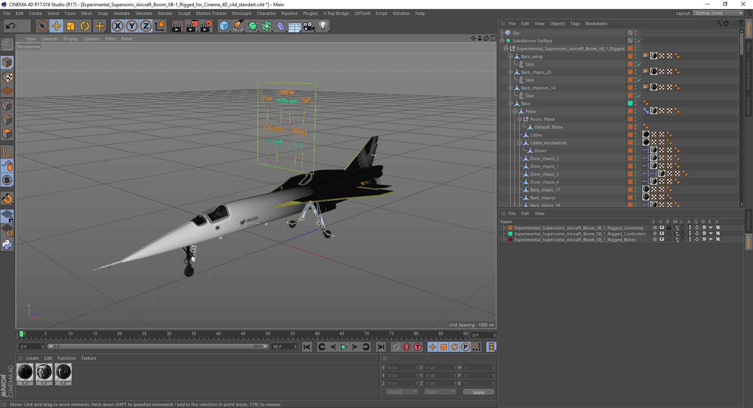This screenshot has height=408, width=753.
Task: Switch to Model mode in left toolbar
Action: (7, 62)
